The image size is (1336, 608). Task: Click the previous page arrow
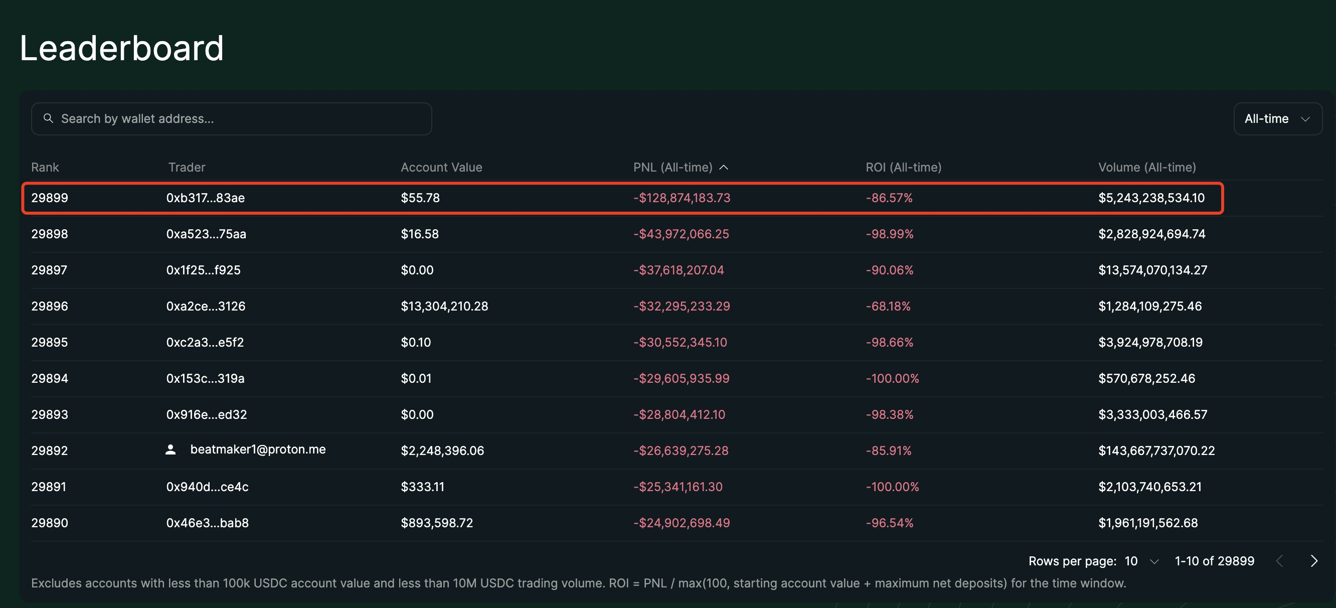point(1279,561)
